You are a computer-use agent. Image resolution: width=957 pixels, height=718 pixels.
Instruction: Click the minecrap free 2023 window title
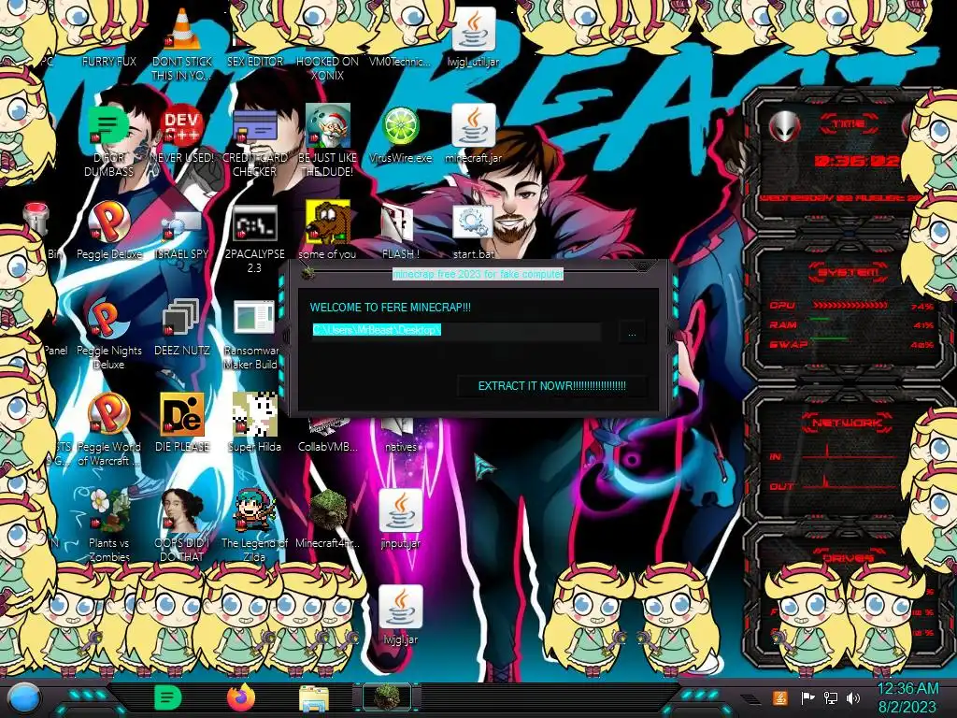coord(478,274)
